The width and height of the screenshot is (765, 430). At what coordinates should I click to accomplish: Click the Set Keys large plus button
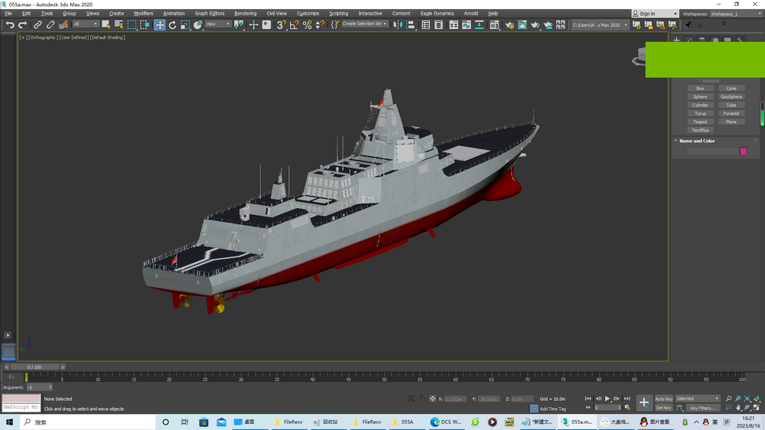tap(644, 402)
